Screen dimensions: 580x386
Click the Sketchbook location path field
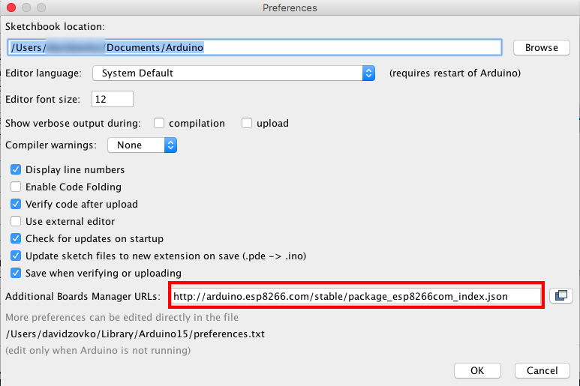tap(254, 47)
